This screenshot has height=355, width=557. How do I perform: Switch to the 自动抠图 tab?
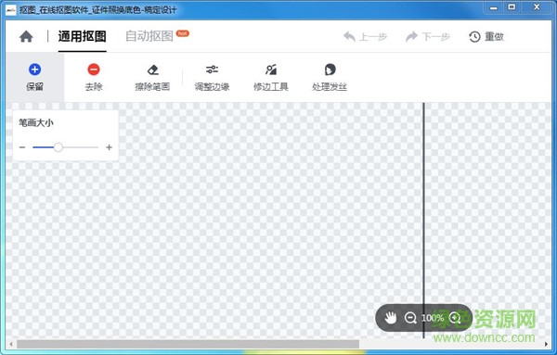tap(149, 36)
